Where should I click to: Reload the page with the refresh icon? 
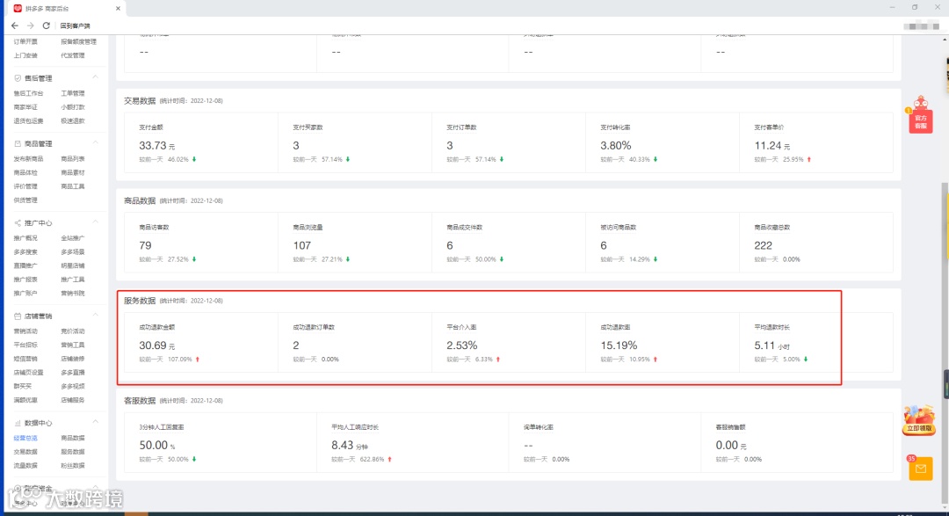click(x=46, y=25)
